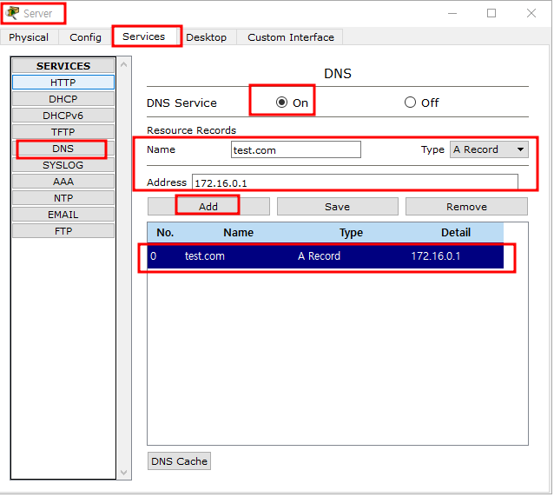Open the DNS Cache
The height and width of the screenshot is (497, 554).
coord(179,461)
